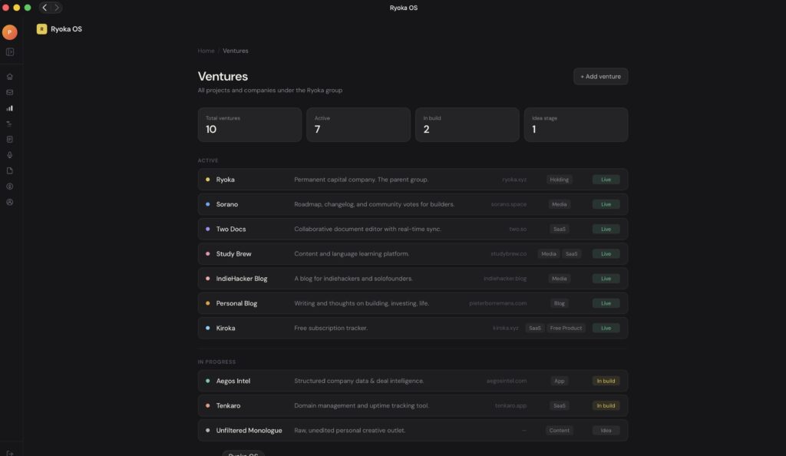
Task: Open the Personal Blog venture row
Action: click(x=412, y=303)
